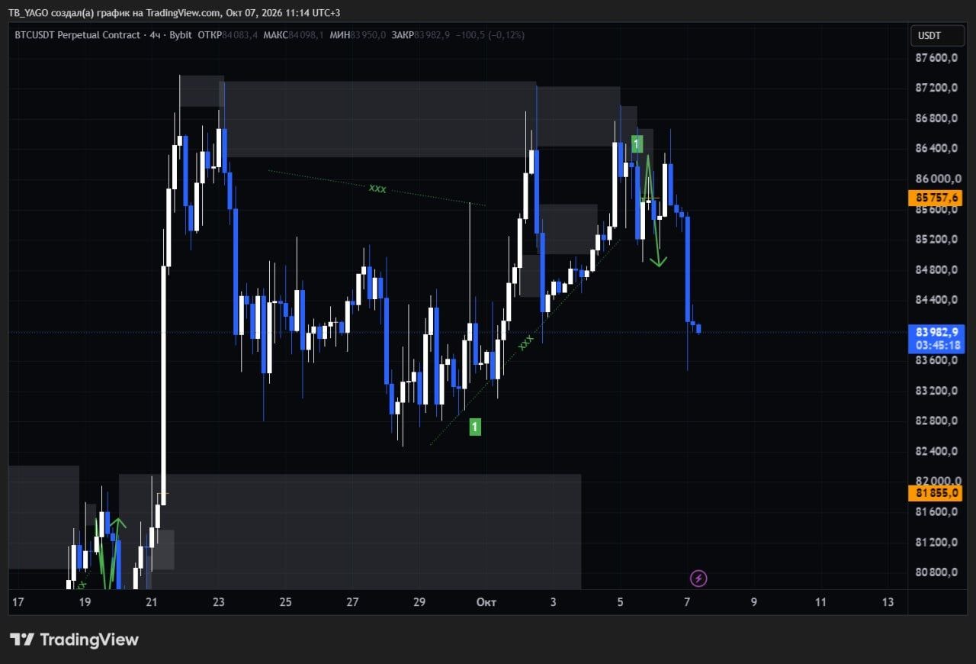Click the 03:45:18 bar countdown timer
The width and height of the screenshot is (976, 664).
[x=936, y=345]
